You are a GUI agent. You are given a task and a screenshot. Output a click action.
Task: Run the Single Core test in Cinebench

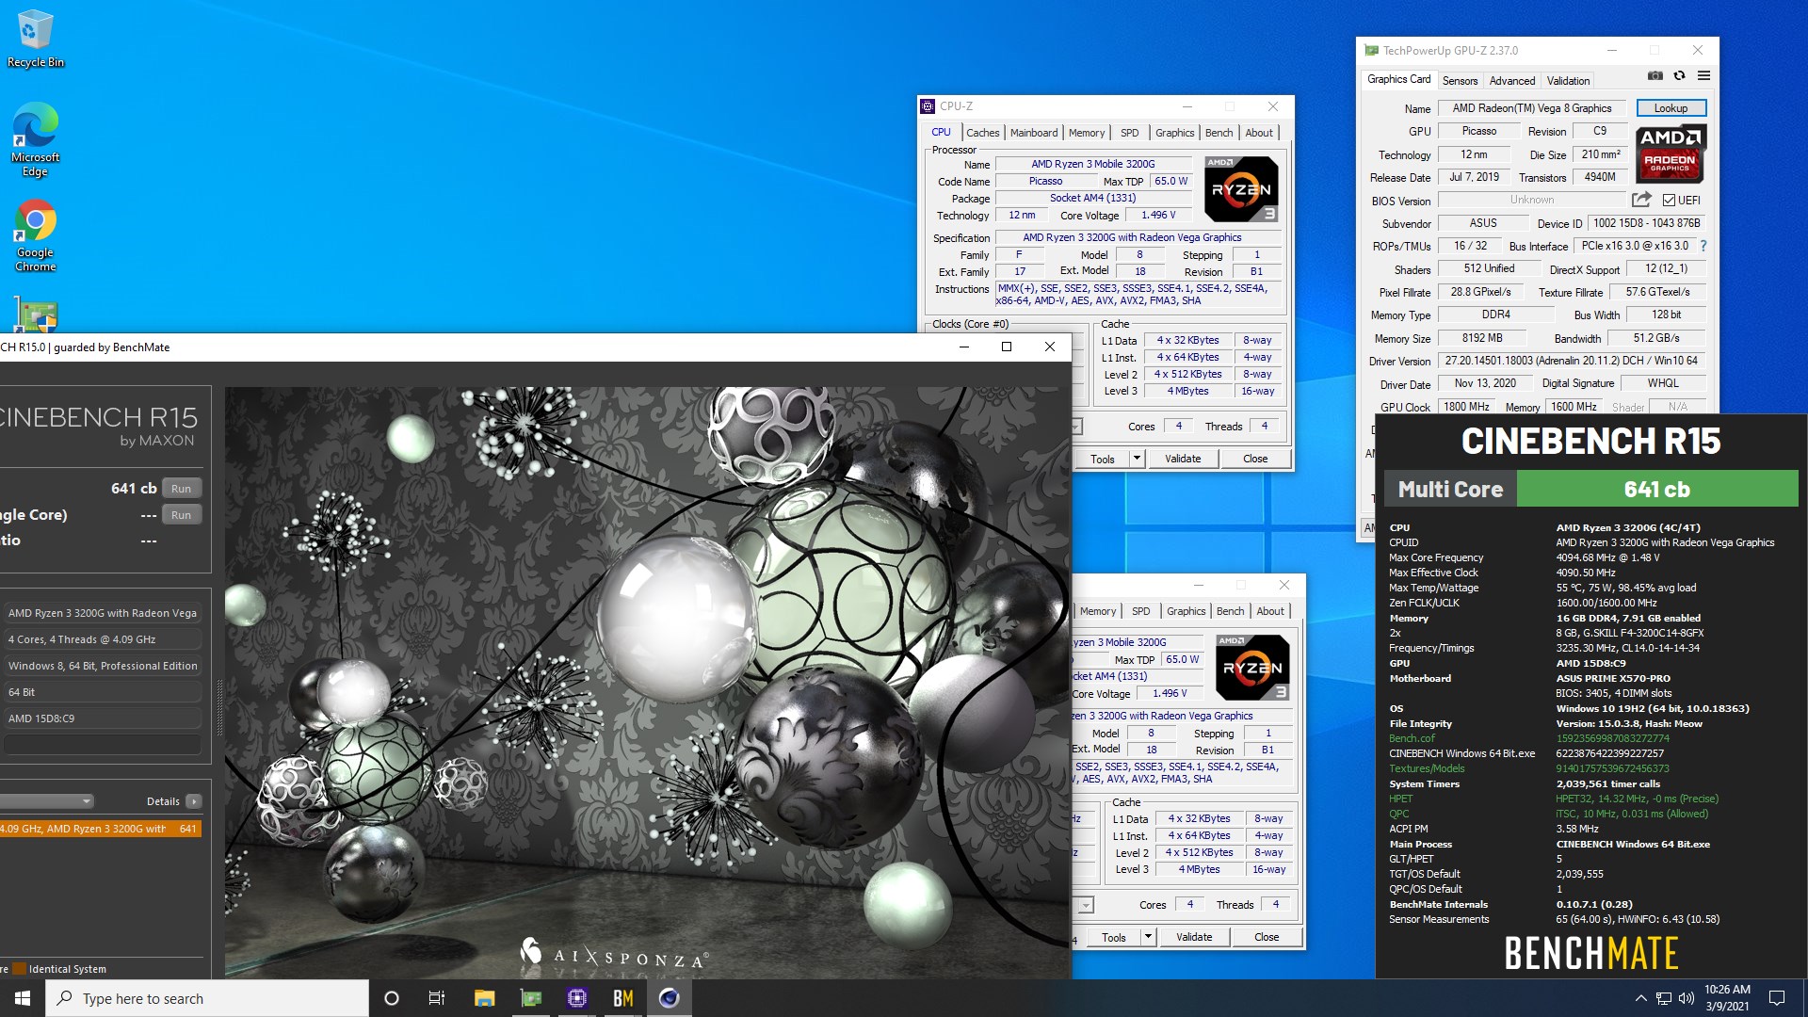pos(181,515)
